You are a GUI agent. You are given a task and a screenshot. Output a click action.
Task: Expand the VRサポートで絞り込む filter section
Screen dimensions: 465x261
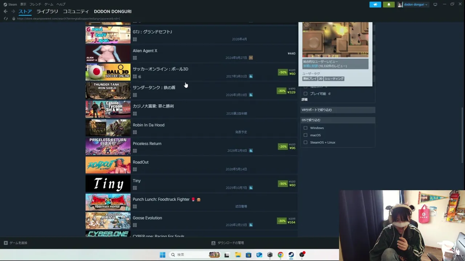point(338,110)
